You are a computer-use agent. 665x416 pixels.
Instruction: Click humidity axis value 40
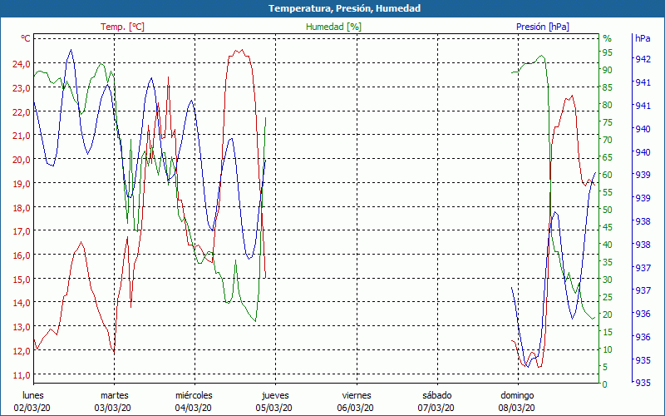tap(608, 245)
